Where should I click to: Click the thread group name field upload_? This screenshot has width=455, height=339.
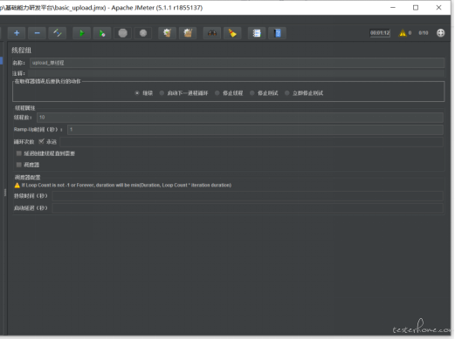pyautogui.click(x=237, y=63)
